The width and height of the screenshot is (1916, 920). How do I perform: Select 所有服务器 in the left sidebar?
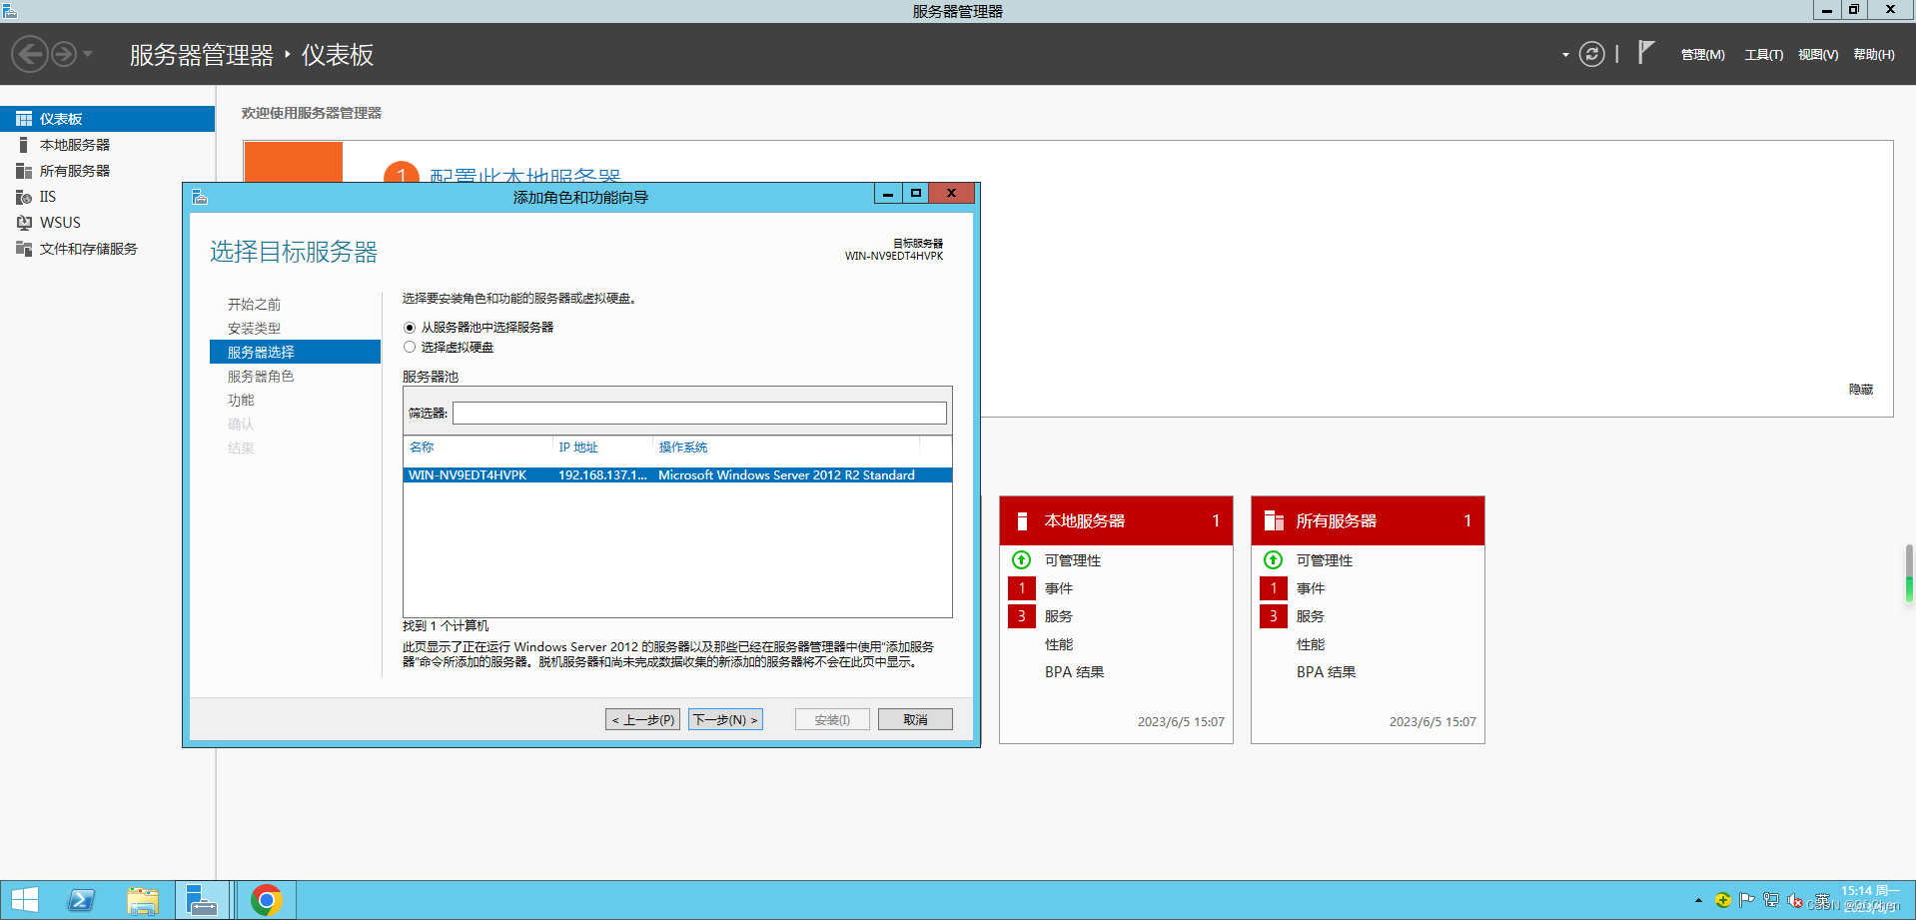(107, 171)
